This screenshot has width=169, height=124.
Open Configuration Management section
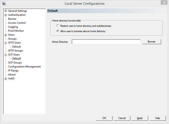click(x=24, y=66)
